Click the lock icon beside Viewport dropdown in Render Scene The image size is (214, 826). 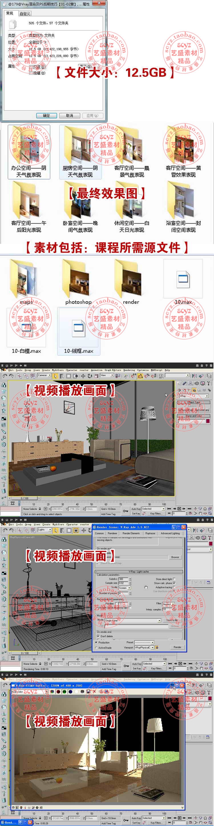pos(157,647)
